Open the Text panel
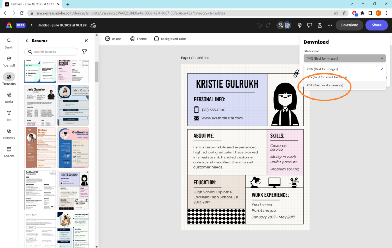Viewport: 392px width, 248px height. coord(9,116)
